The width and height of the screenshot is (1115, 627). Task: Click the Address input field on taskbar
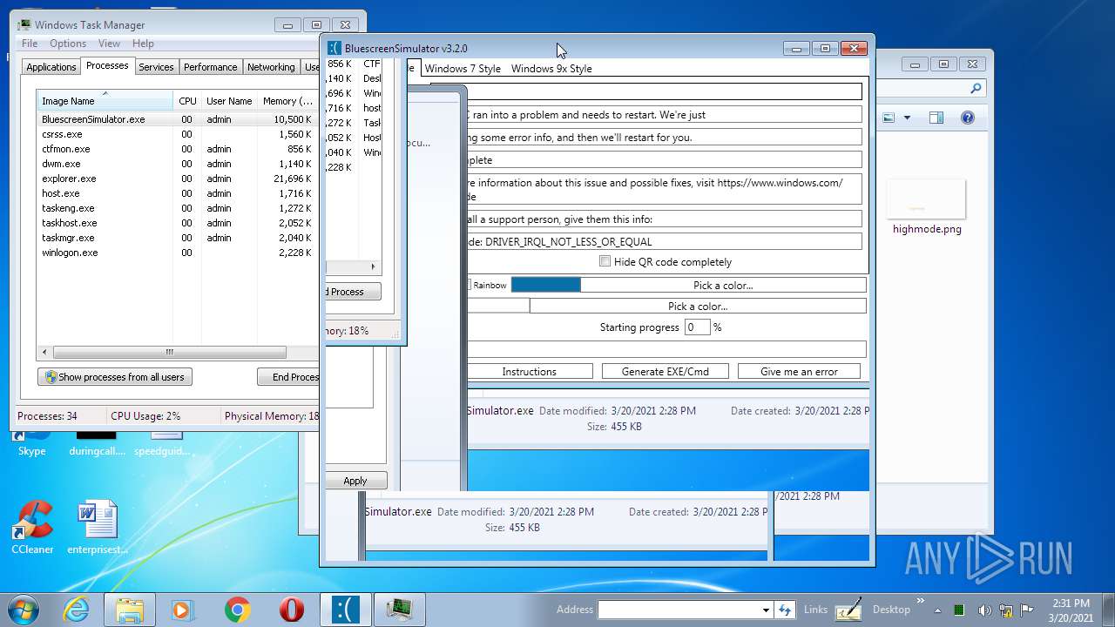point(679,610)
